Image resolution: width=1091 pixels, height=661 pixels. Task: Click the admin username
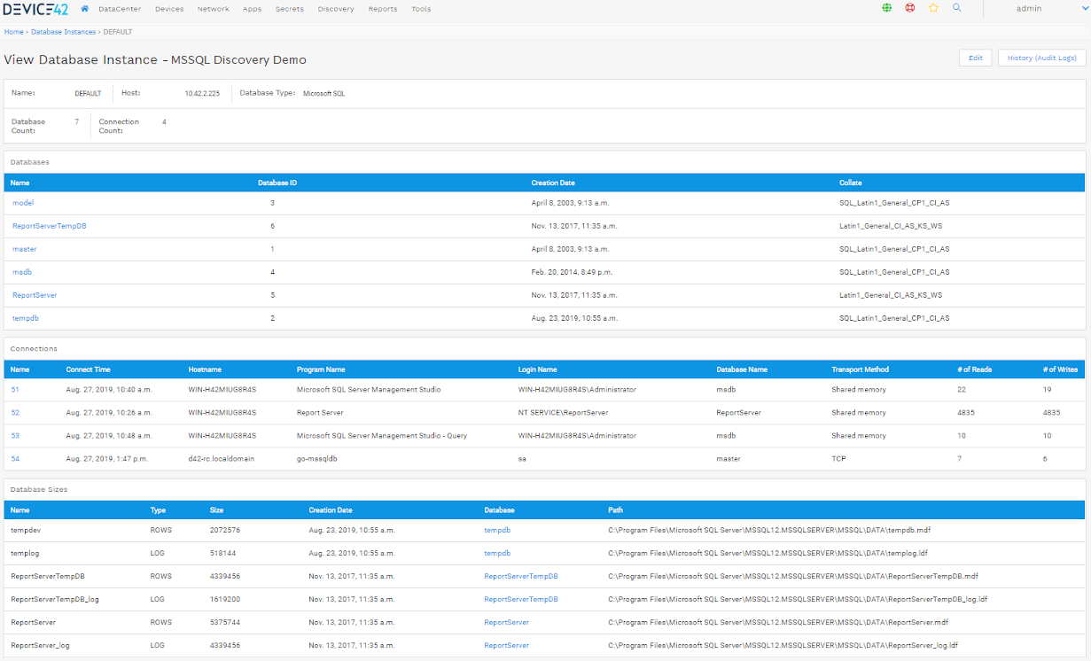point(1028,8)
